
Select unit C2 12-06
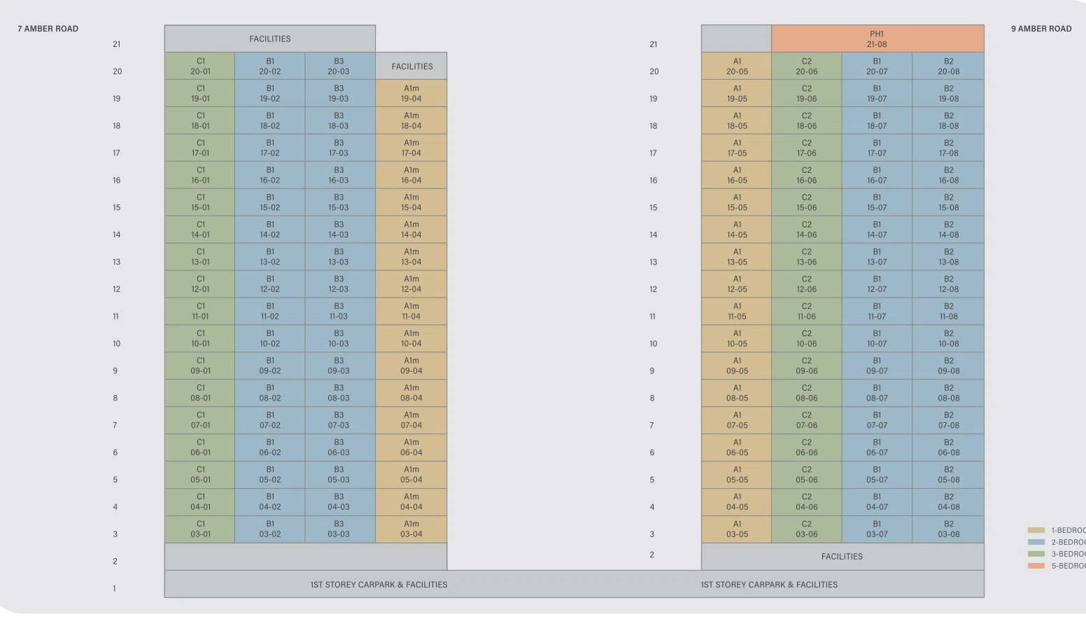[807, 284]
